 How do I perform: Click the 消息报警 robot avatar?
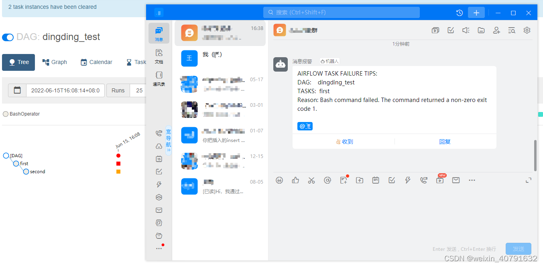[281, 64]
